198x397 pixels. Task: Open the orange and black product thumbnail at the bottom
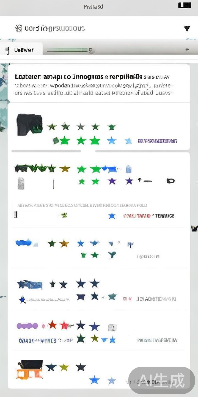point(30,369)
